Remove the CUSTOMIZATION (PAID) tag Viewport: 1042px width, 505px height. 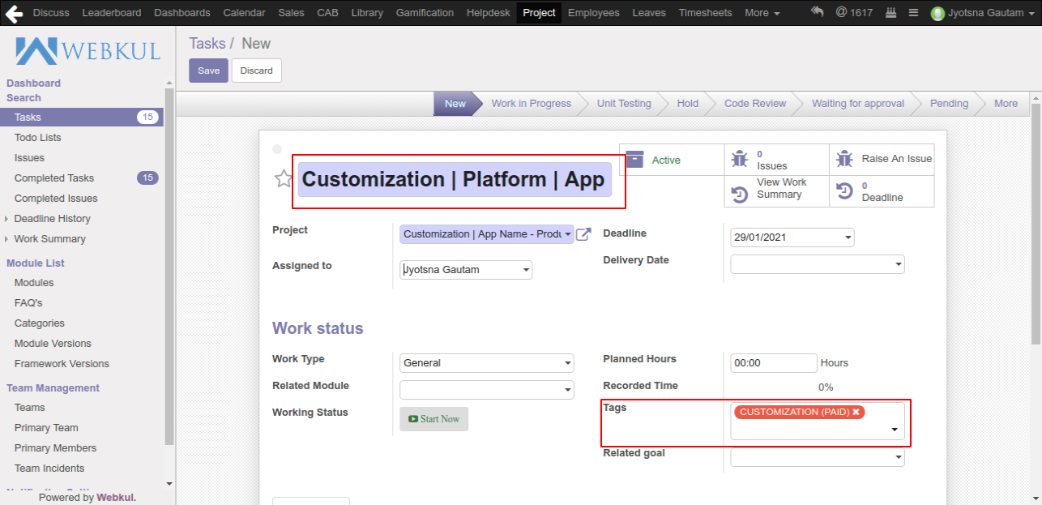[x=856, y=413]
